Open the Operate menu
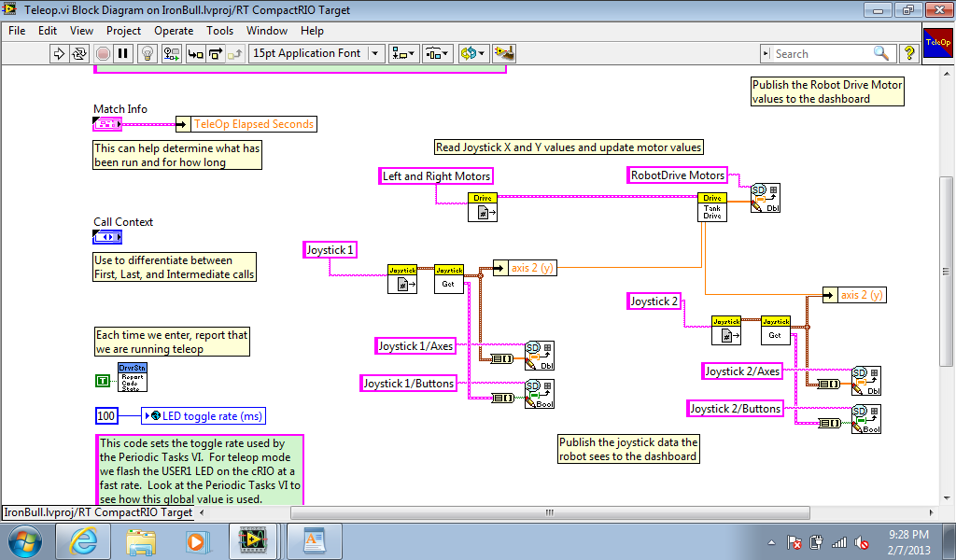Viewport: 956px width, 560px height. (174, 31)
